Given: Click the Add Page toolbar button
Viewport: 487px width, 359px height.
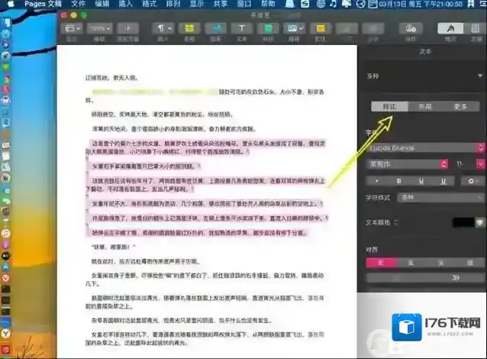Looking at the screenshot, I should point(127,28).
